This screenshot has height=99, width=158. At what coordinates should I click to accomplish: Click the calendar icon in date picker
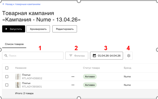94,55
